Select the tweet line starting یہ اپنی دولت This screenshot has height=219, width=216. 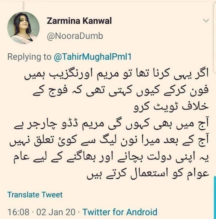pyautogui.click(x=111, y=158)
